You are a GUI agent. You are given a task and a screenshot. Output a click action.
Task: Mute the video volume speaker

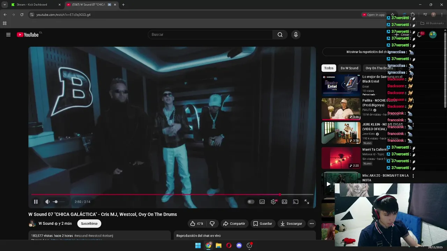47,201
